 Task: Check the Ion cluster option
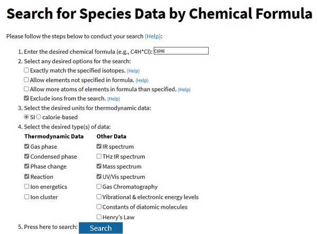pyautogui.click(x=27, y=197)
